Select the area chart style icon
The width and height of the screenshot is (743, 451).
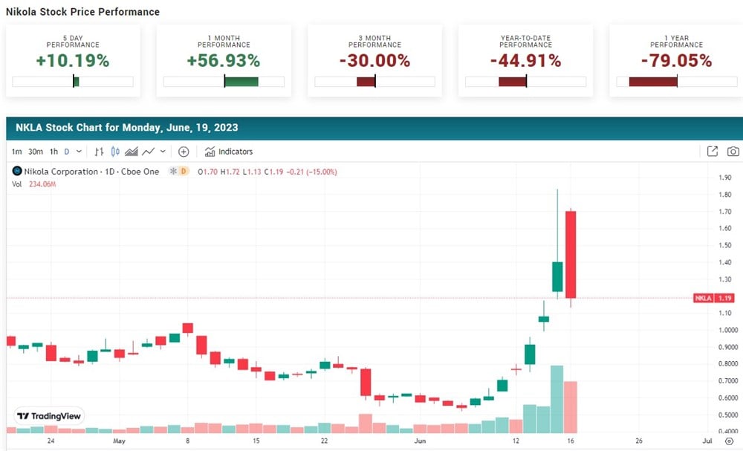pyautogui.click(x=132, y=152)
